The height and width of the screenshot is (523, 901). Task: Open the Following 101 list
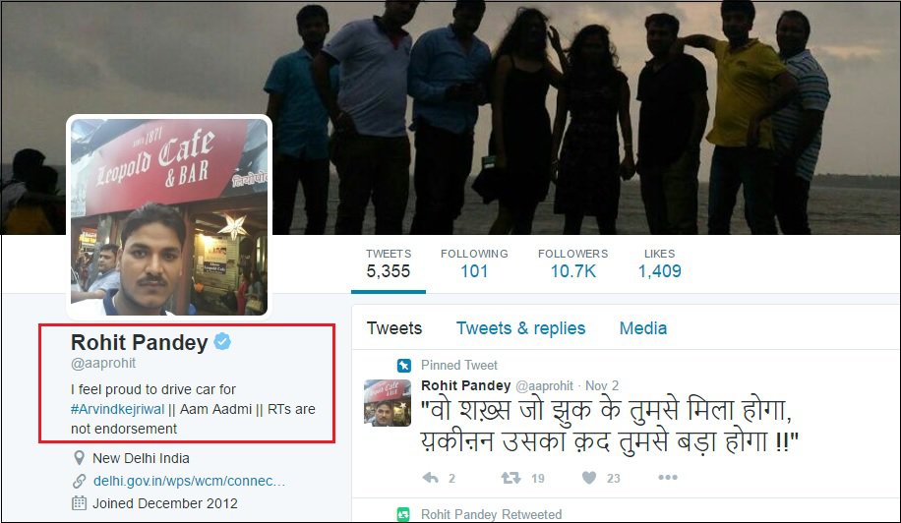click(474, 264)
